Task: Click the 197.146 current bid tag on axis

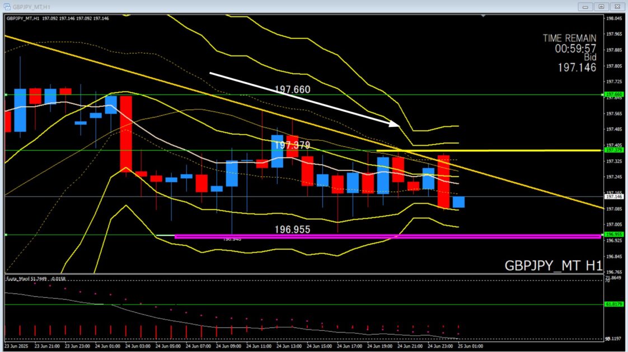Action: coord(614,197)
